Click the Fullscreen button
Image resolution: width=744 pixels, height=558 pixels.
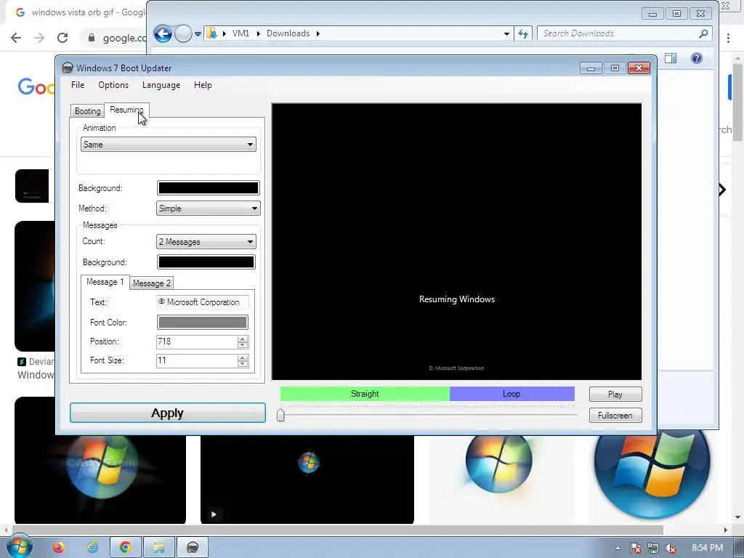point(615,415)
